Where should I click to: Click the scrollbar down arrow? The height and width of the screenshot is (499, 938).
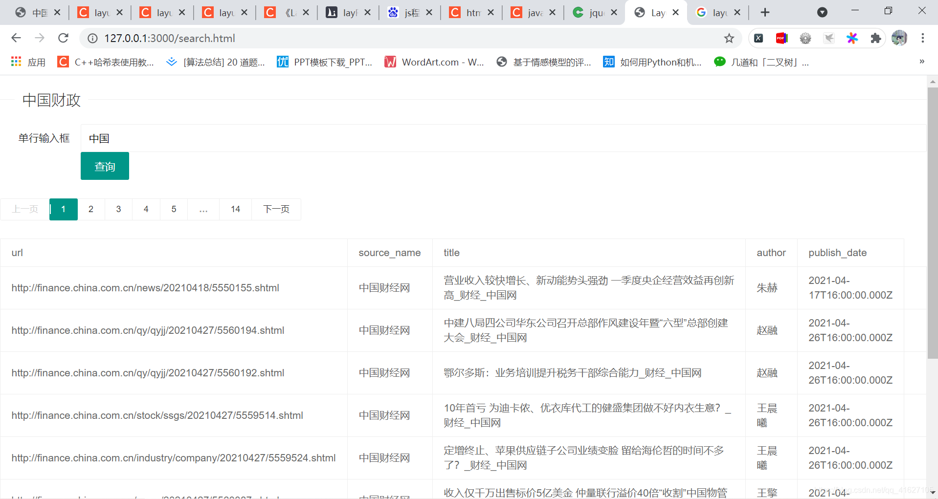point(933,493)
